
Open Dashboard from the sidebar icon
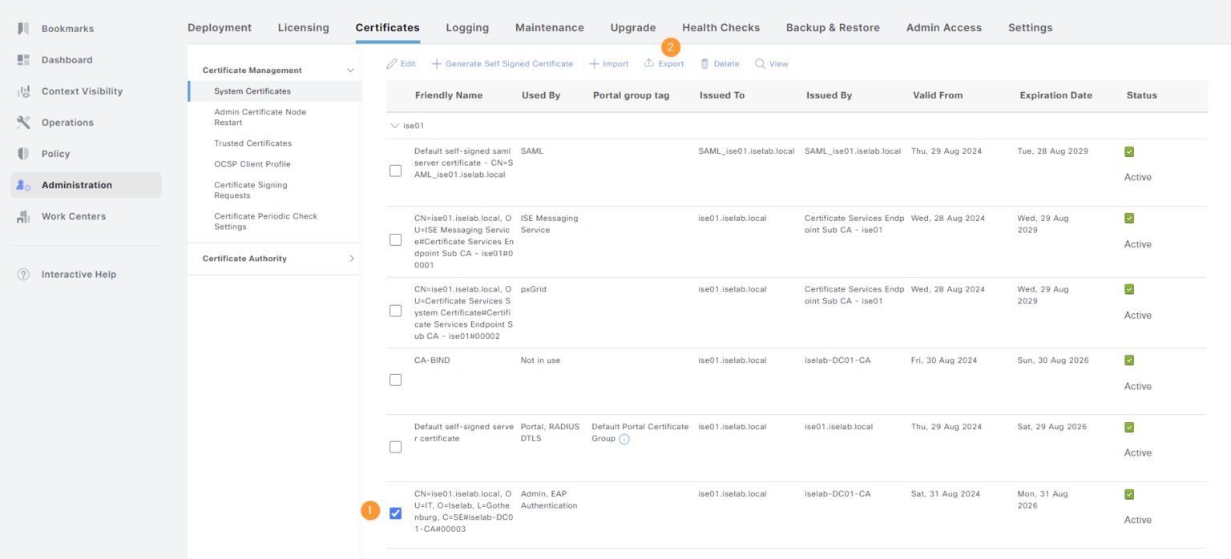tap(23, 60)
